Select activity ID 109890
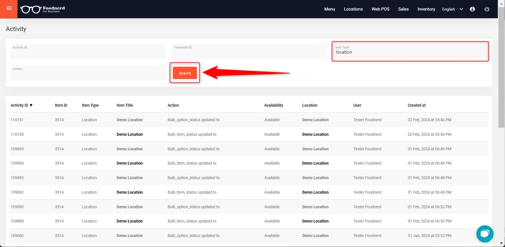 click(x=17, y=207)
